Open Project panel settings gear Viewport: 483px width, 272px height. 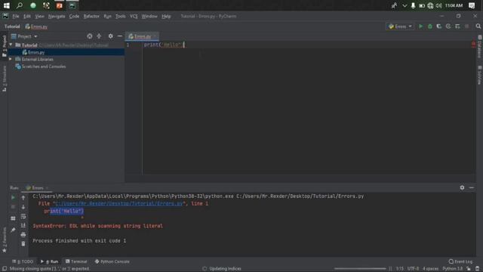pos(111,36)
